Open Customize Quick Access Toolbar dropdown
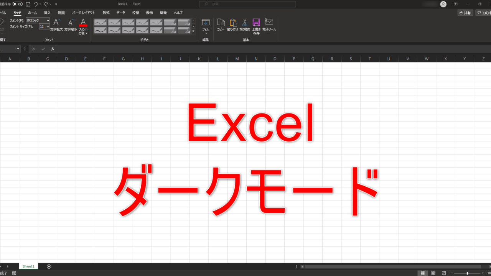 click(56, 4)
